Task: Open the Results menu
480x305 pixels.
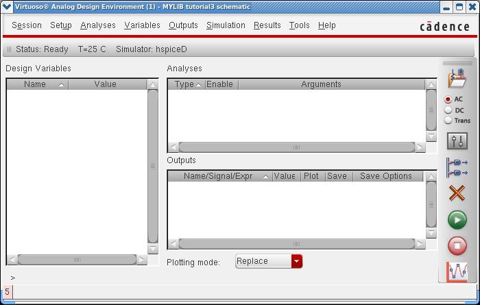Action: pos(267,25)
